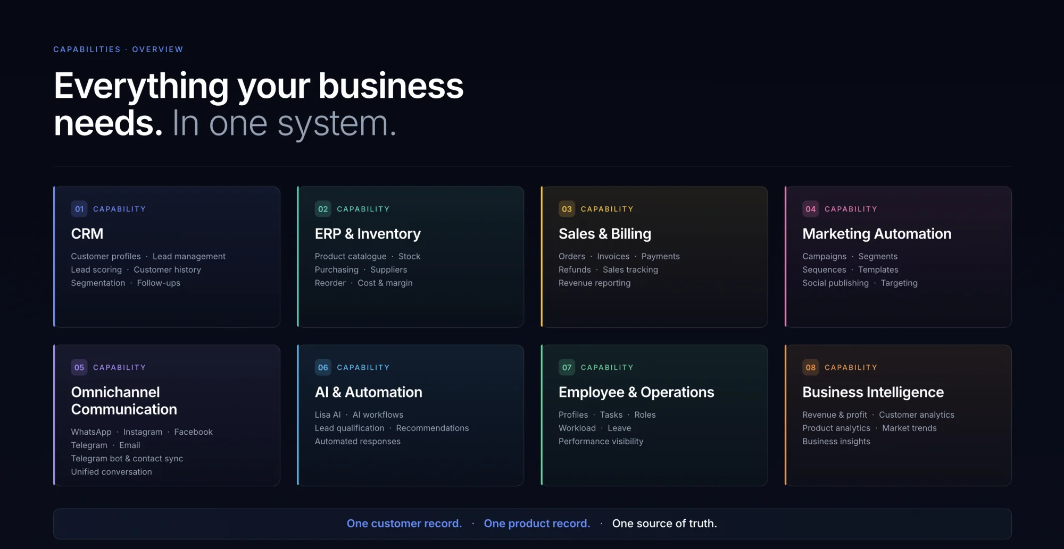The width and height of the screenshot is (1064, 549).
Task: Click "Suppliers" in the ERP & Inventory card
Action: (389, 269)
